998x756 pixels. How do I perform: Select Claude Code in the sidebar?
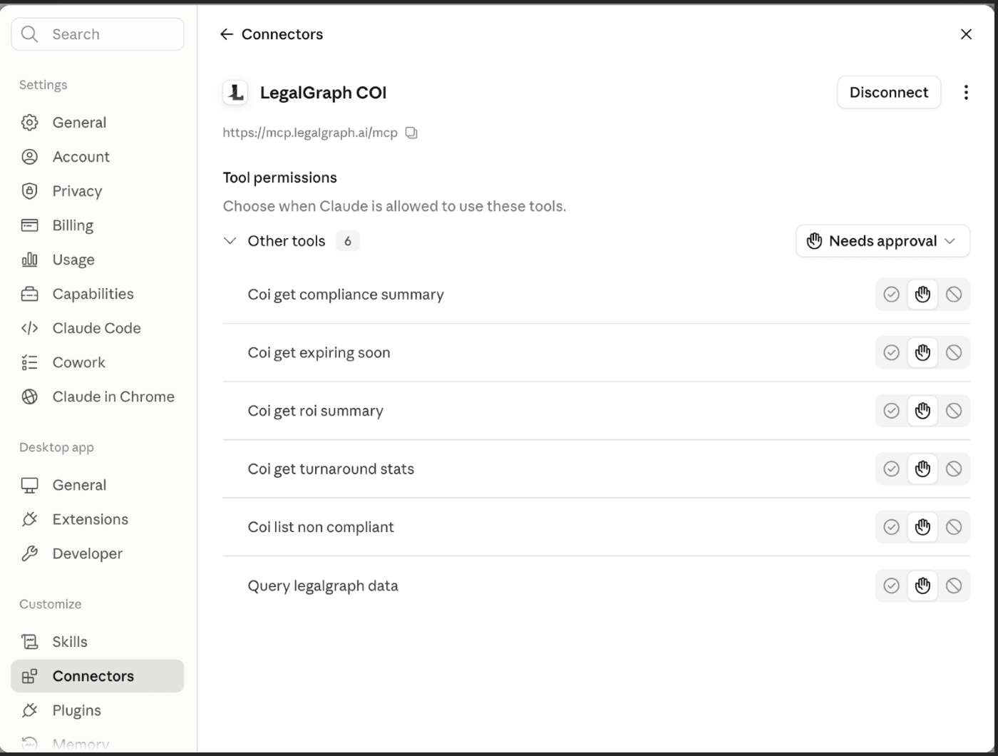[97, 328]
